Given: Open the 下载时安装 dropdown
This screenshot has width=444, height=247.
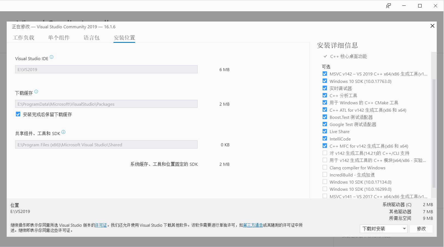Looking at the screenshot, I should pos(384,229).
